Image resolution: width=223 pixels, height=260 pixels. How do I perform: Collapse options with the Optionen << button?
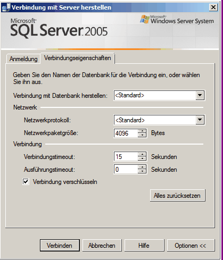191,246
